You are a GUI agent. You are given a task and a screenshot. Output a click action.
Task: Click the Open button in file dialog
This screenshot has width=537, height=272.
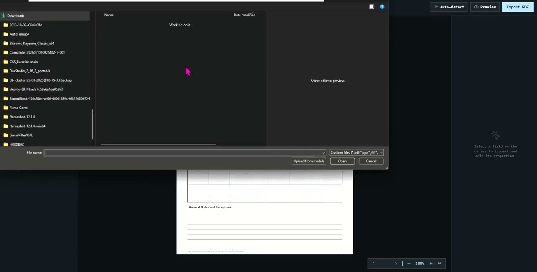(342, 161)
